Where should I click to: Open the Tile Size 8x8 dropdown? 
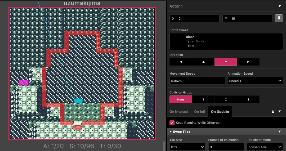[187, 147]
